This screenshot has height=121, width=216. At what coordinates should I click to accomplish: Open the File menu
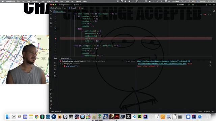point(18,1)
